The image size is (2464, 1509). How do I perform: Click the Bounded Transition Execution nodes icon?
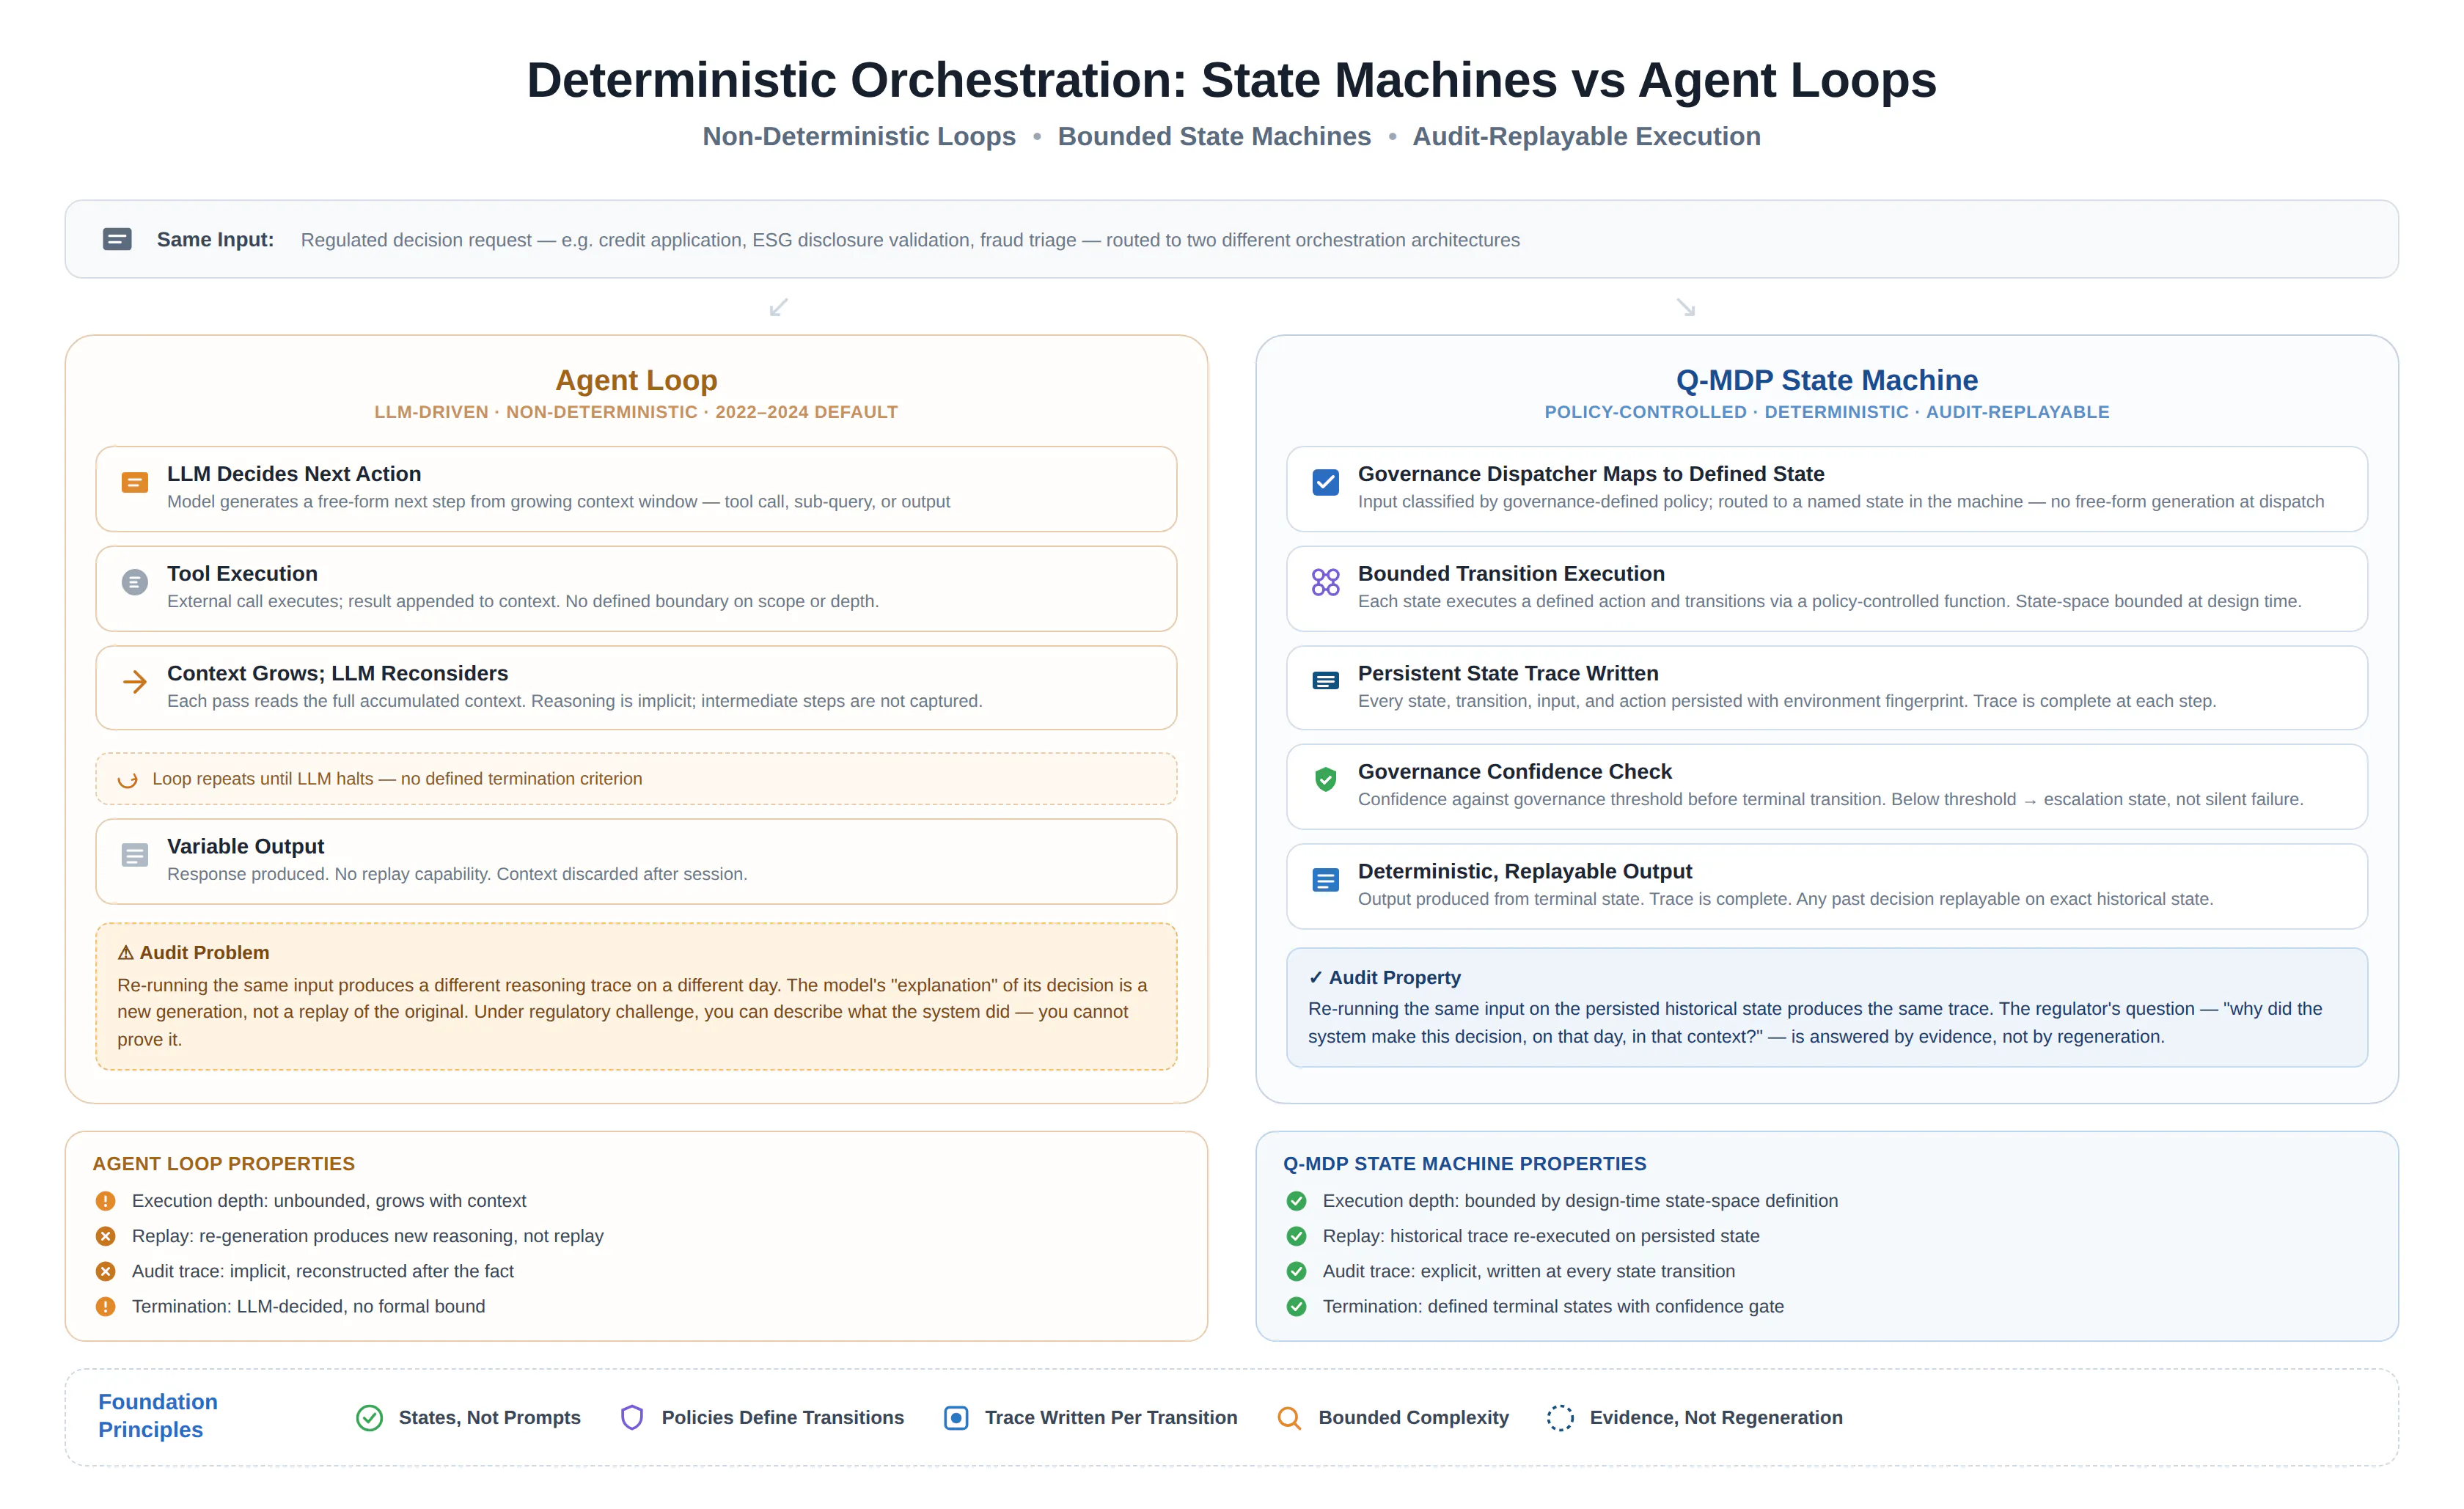click(x=1325, y=582)
